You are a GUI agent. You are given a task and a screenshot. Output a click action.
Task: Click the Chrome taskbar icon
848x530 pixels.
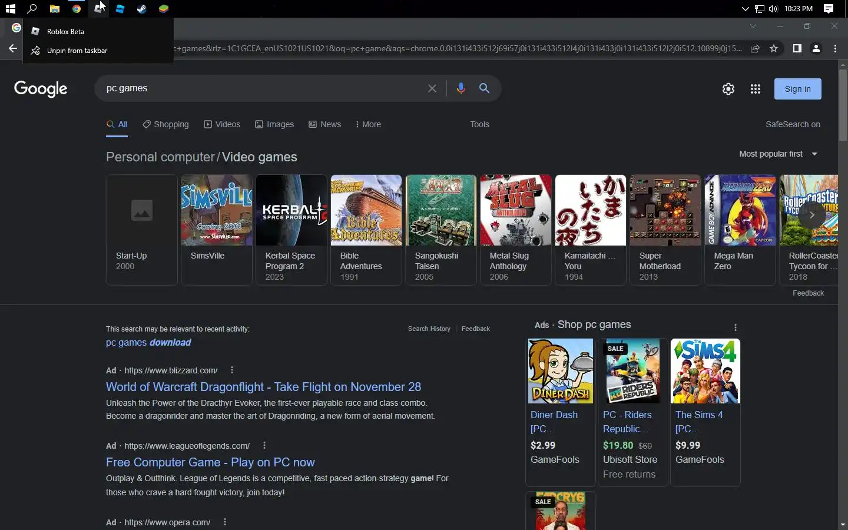click(x=77, y=9)
